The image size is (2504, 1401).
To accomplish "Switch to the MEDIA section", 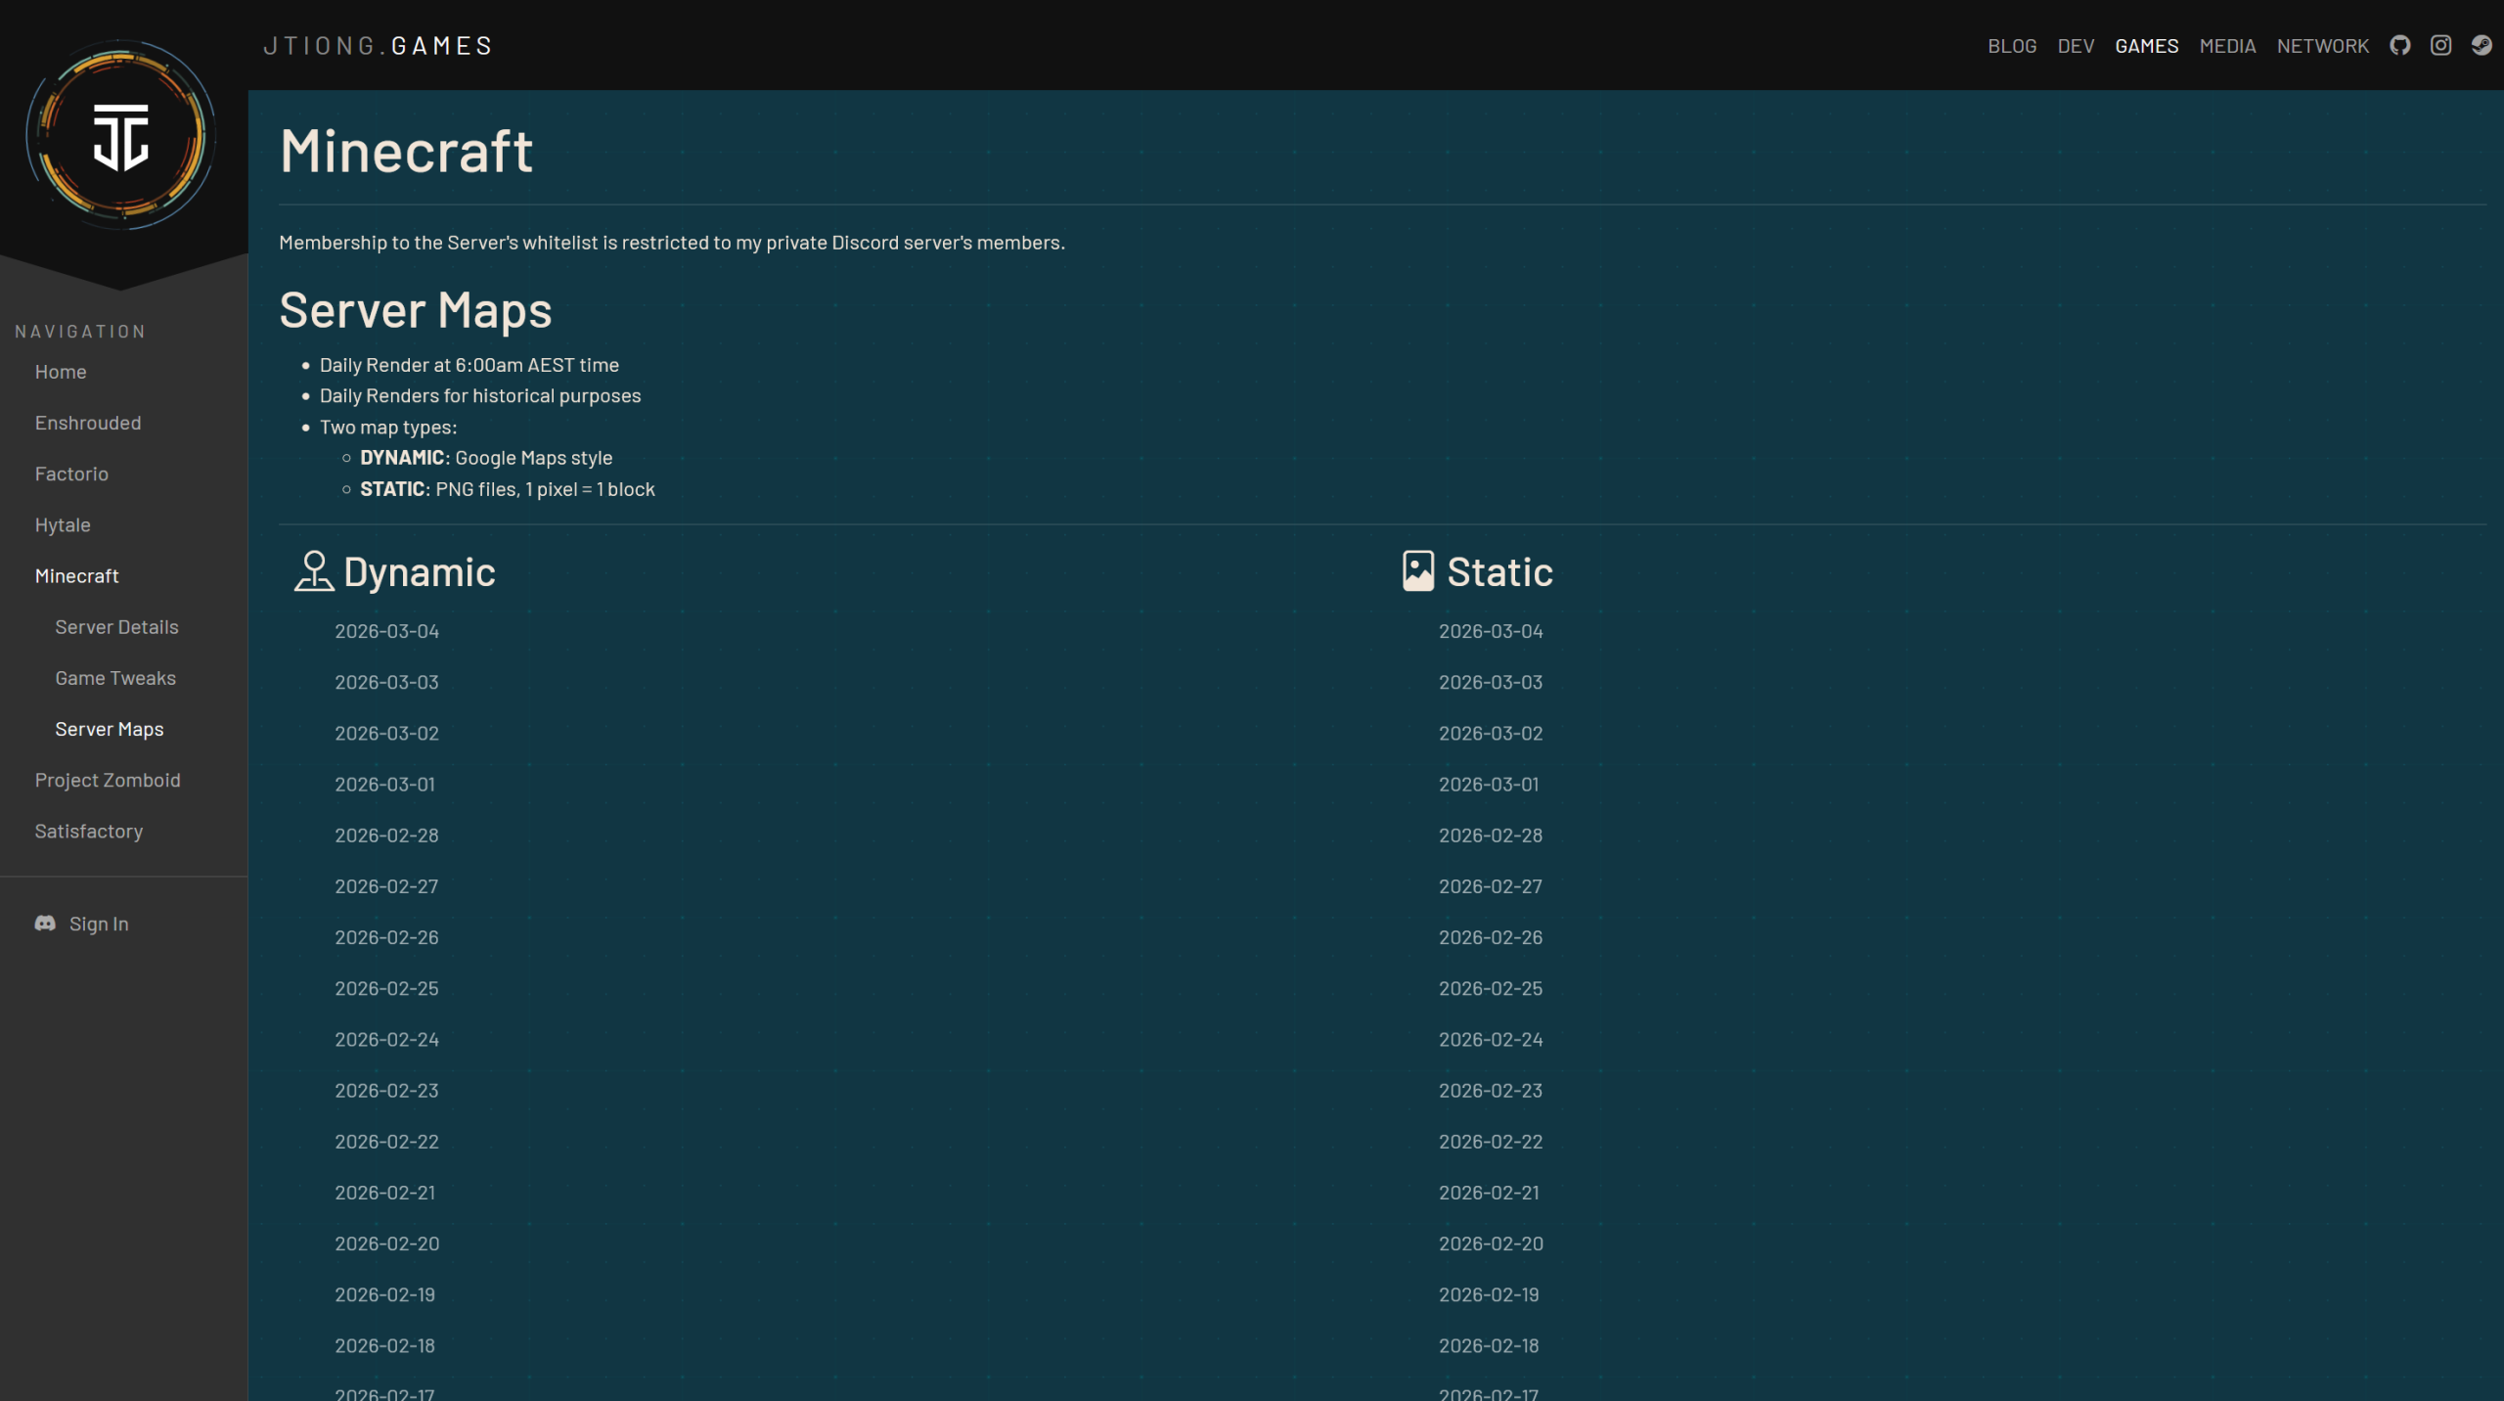I will pos(2227,46).
